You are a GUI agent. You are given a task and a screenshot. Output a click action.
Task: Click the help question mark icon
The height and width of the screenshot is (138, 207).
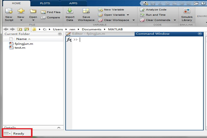pyautogui.click(x=203, y=3)
